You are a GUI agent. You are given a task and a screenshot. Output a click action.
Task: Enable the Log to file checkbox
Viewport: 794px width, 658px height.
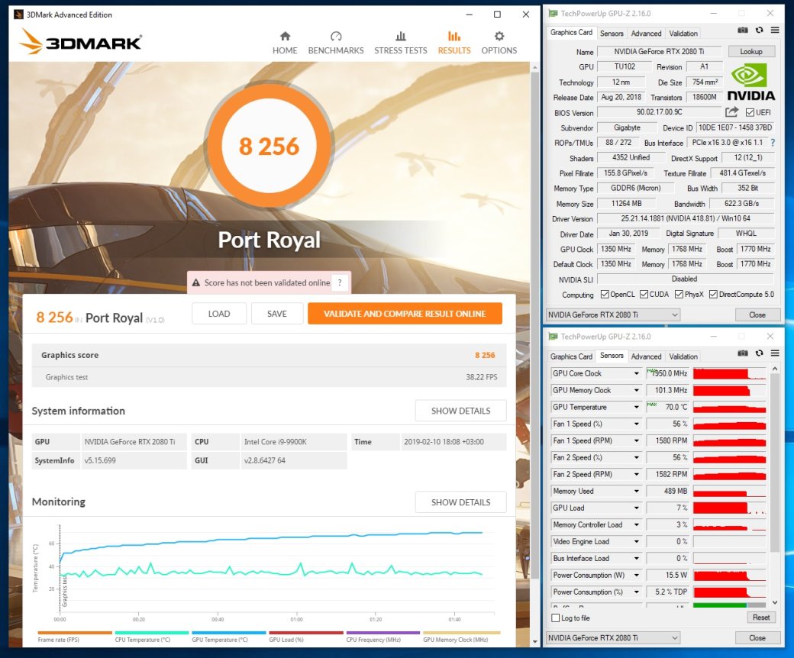point(556,618)
